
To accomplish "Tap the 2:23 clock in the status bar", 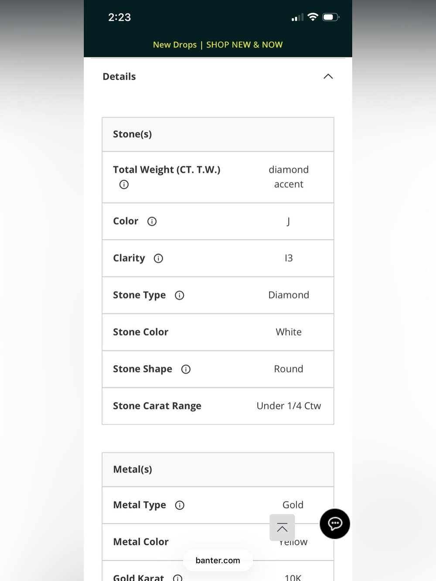I will point(119,17).
